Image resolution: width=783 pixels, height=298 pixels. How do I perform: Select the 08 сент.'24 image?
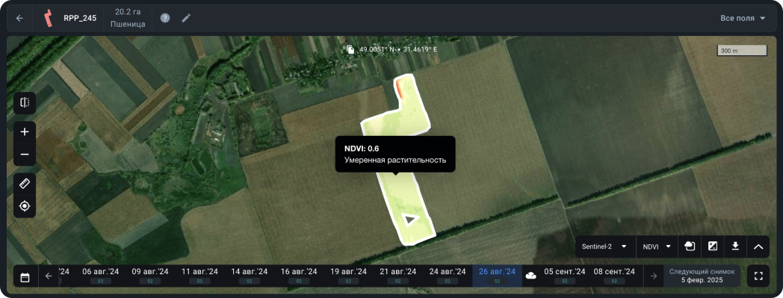click(614, 276)
